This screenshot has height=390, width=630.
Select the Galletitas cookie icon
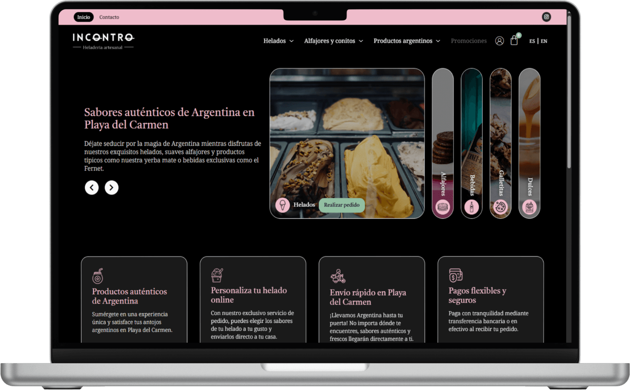(500, 207)
